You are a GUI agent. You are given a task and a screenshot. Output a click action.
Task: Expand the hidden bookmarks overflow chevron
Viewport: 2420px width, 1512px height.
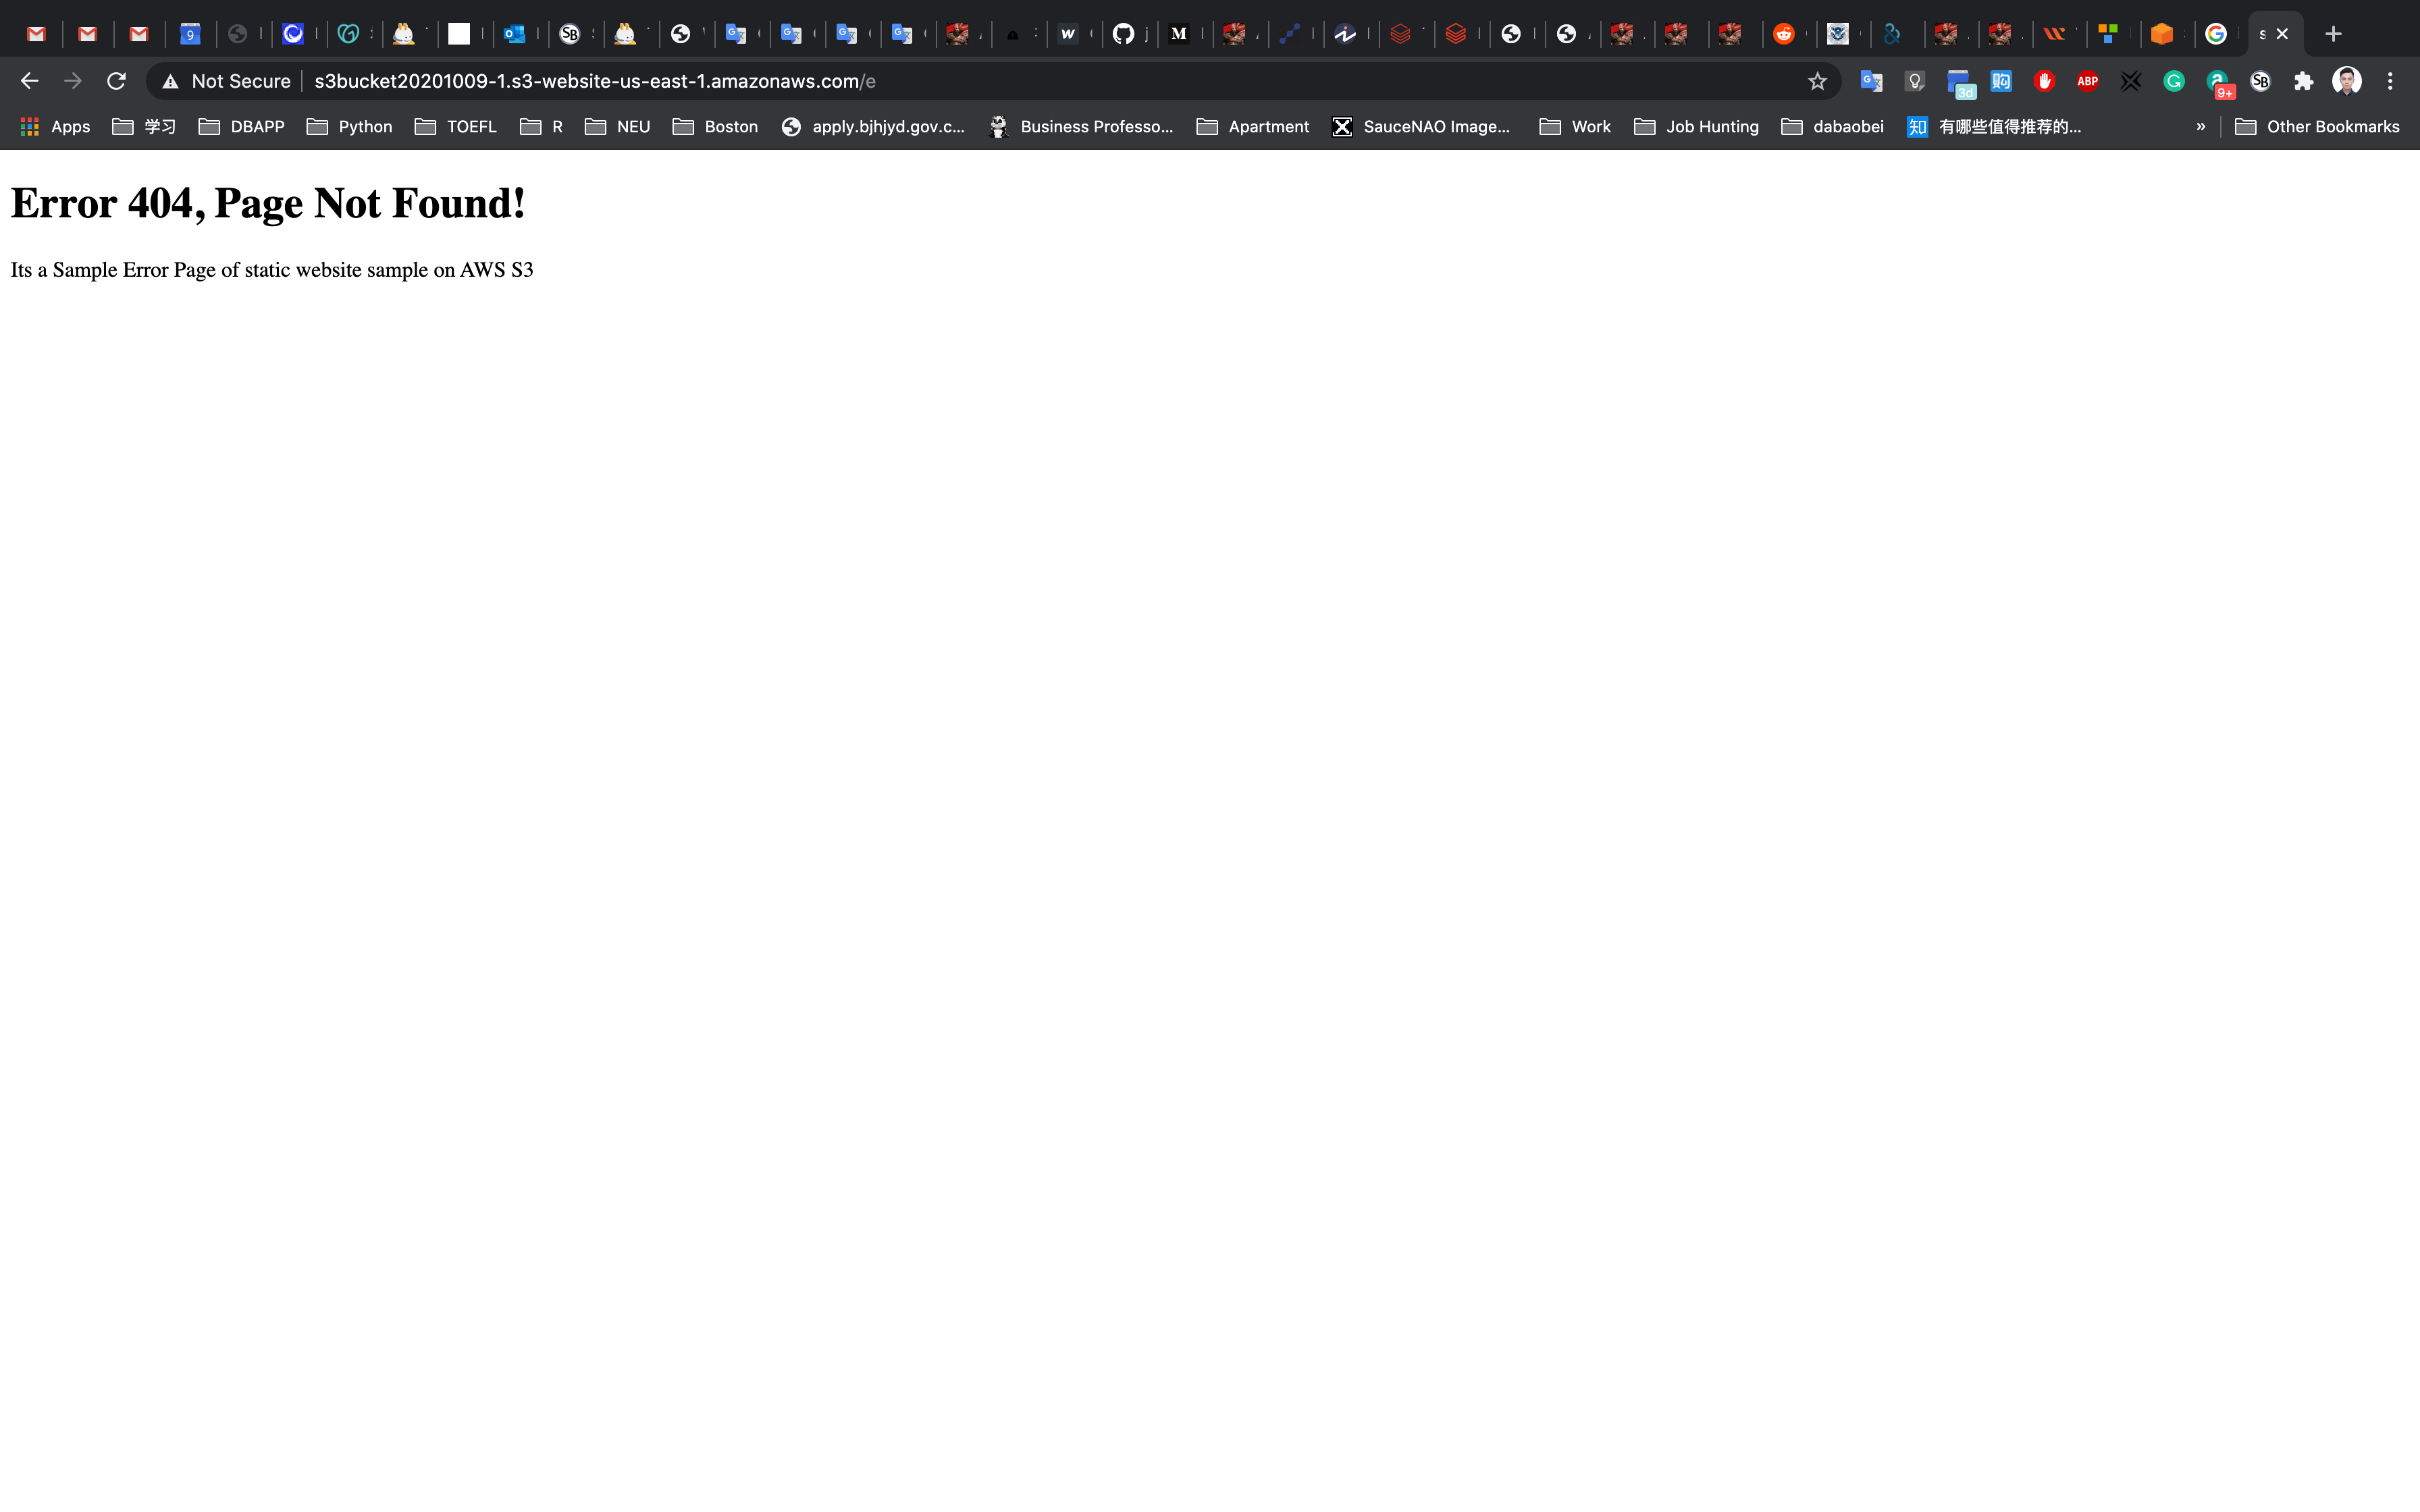[x=2200, y=126]
